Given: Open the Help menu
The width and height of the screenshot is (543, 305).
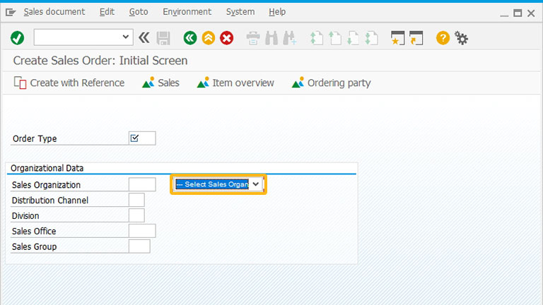Looking at the screenshot, I should 277,12.
